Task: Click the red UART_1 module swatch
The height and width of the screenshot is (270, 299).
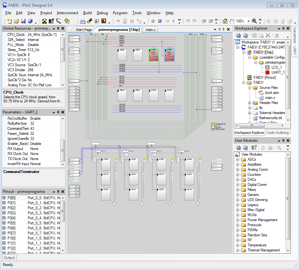Action: (267, 72)
